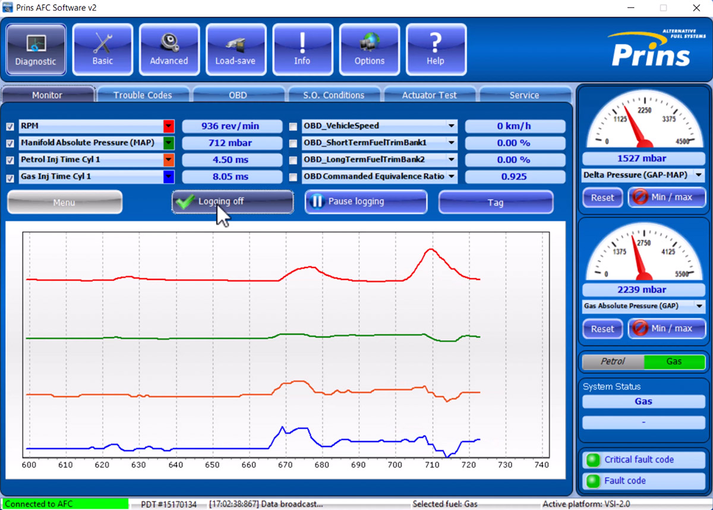Click the Pause logging button
Viewport: 713px width, 510px height.
(366, 202)
